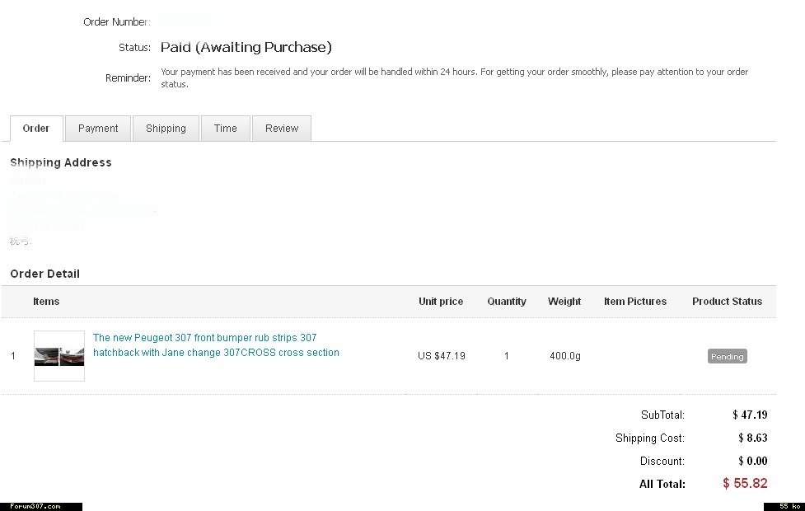Open the Payment tab
The height and width of the screenshot is (511, 805).
pos(98,129)
